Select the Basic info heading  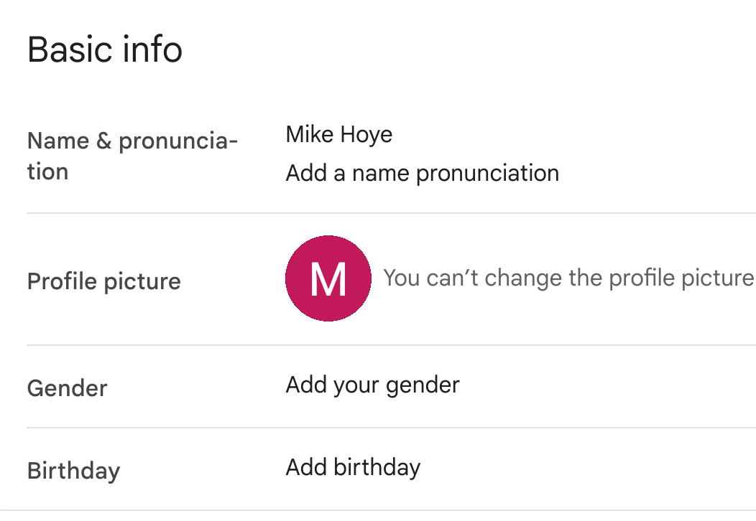(105, 50)
